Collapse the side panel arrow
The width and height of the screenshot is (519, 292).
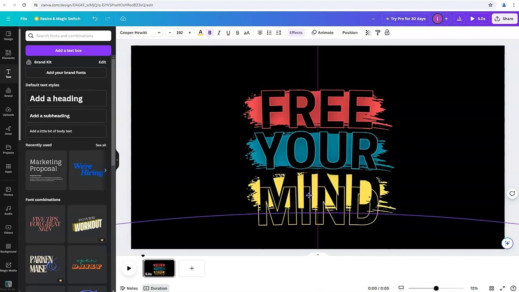(x=117, y=160)
